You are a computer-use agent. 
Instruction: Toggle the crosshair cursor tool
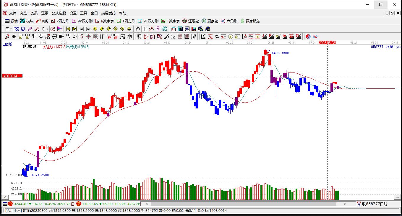click(145, 29)
